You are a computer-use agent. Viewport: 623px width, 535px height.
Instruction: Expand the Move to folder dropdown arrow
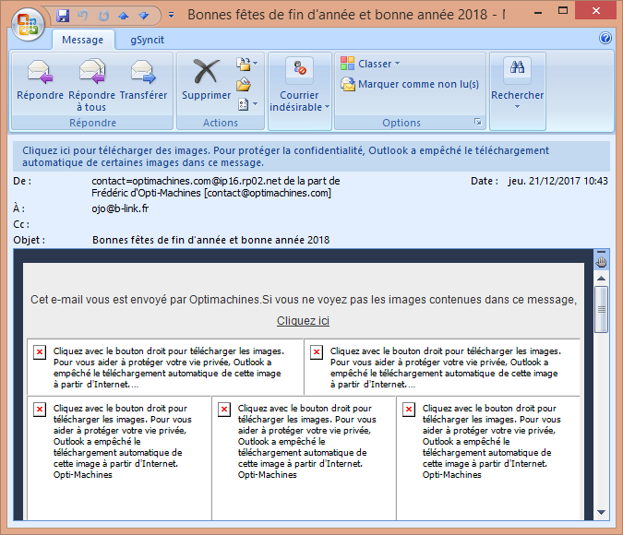tap(255, 64)
